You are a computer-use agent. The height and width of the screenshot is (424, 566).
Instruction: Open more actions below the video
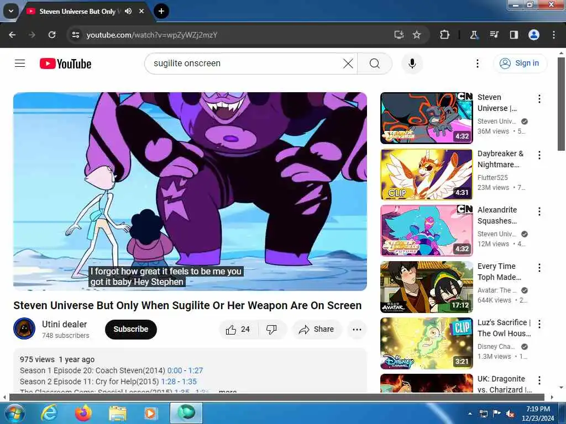[x=357, y=329]
